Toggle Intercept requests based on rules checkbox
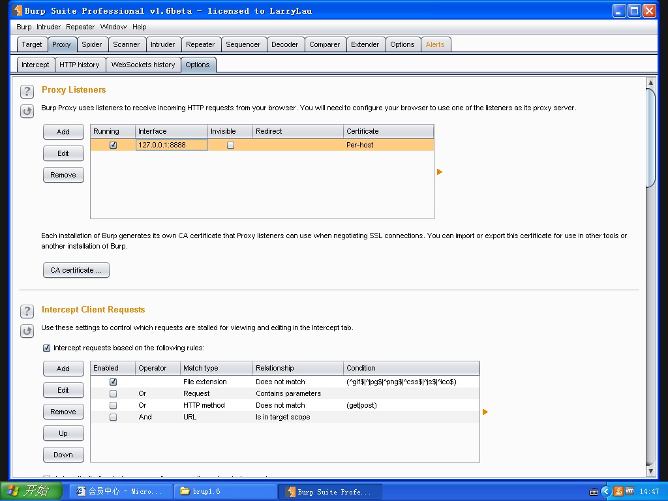Image resolution: width=668 pixels, height=501 pixels. pyautogui.click(x=47, y=348)
